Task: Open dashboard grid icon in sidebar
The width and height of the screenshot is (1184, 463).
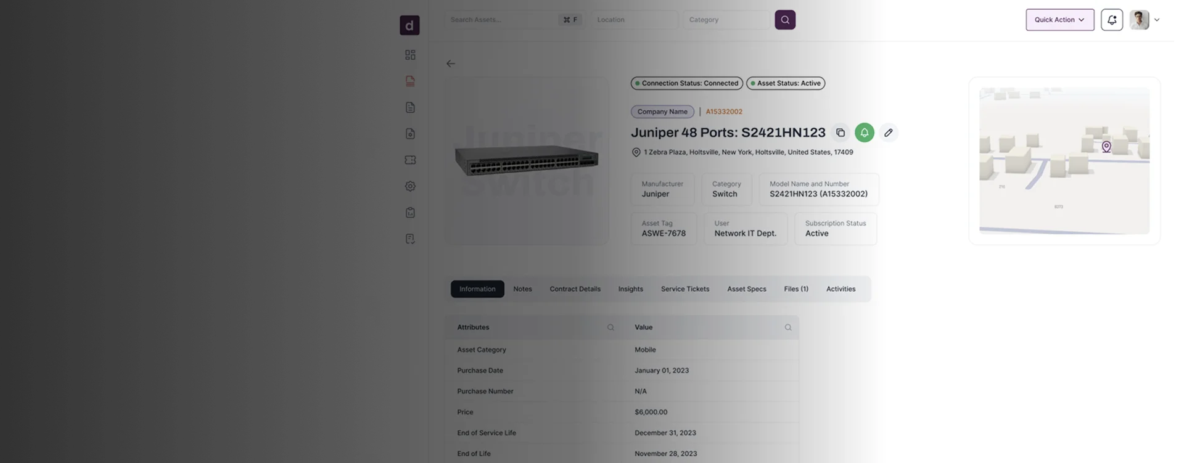Action: point(410,55)
